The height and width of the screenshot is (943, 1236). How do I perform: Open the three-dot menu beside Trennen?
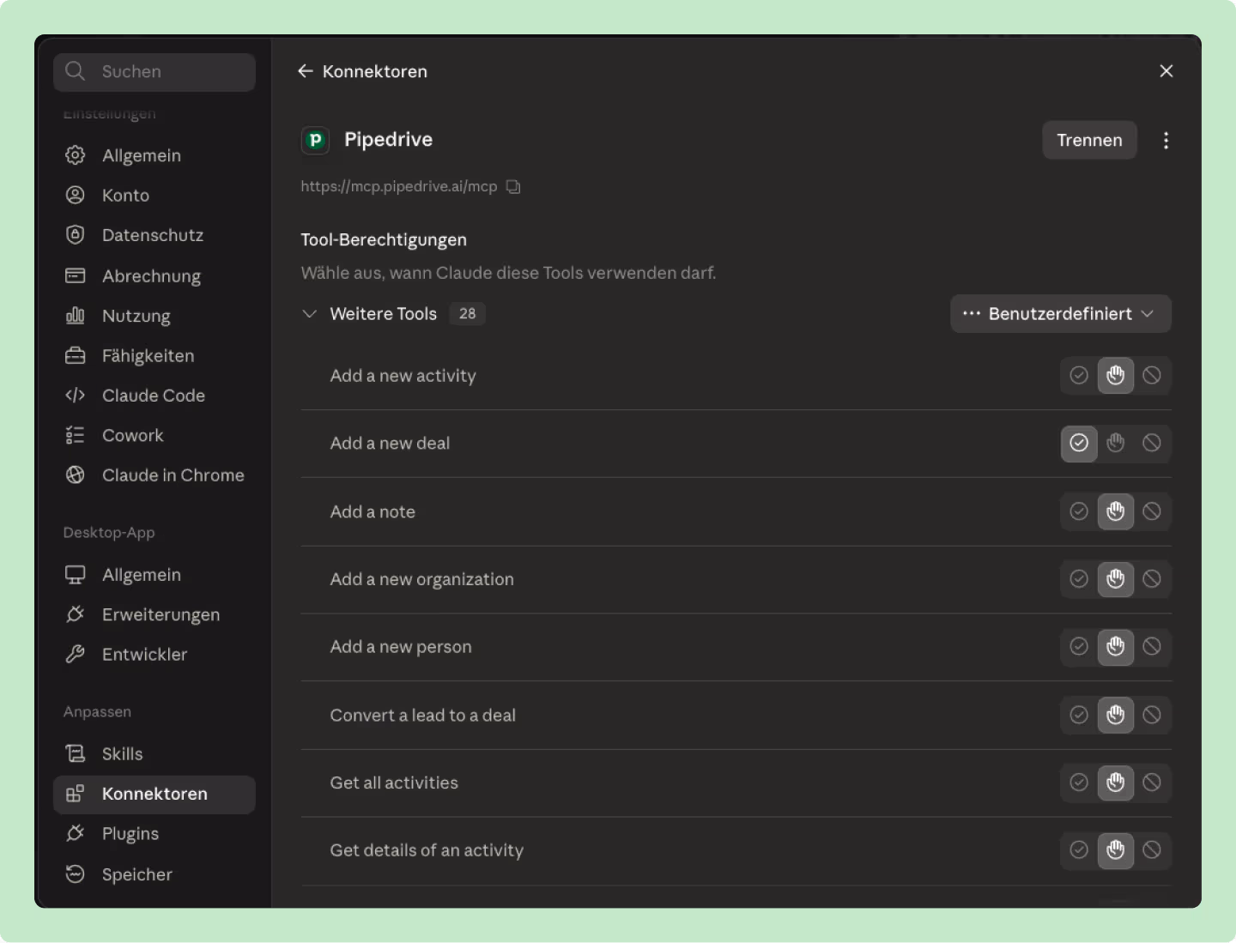tap(1166, 140)
